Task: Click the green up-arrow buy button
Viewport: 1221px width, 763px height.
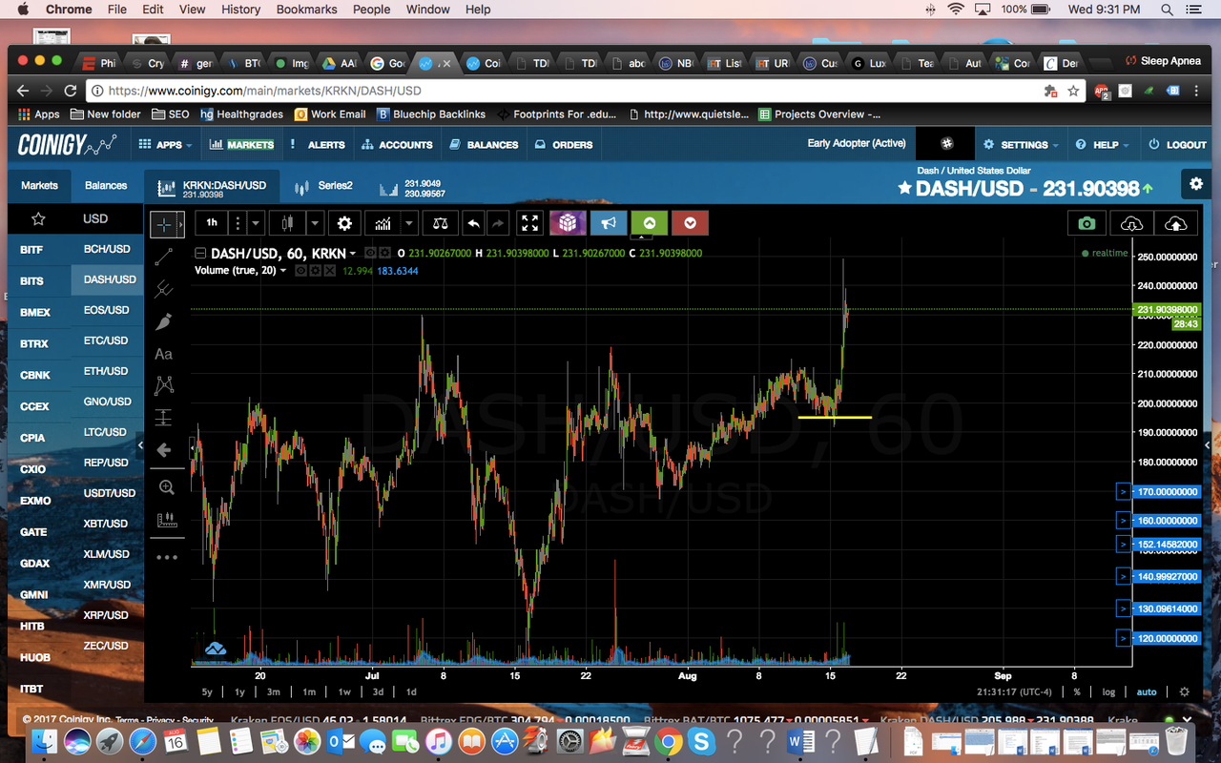Action: point(649,223)
